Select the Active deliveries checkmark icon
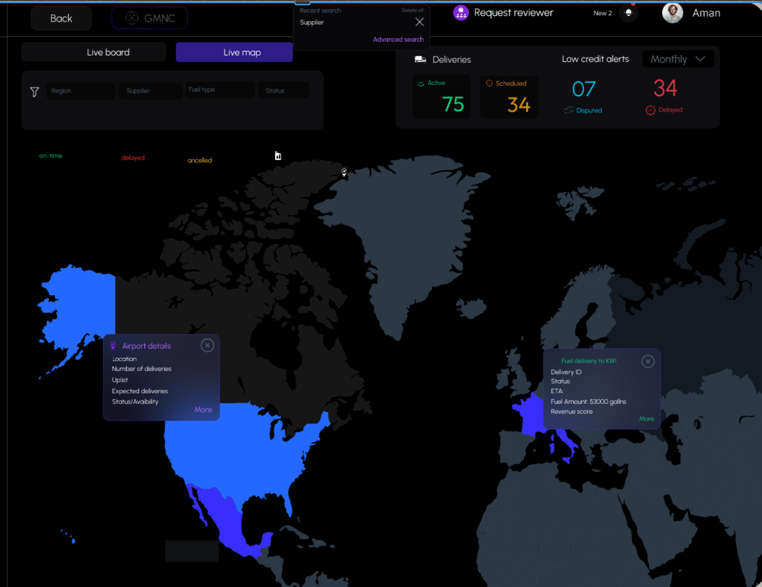 pyautogui.click(x=420, y=83)
